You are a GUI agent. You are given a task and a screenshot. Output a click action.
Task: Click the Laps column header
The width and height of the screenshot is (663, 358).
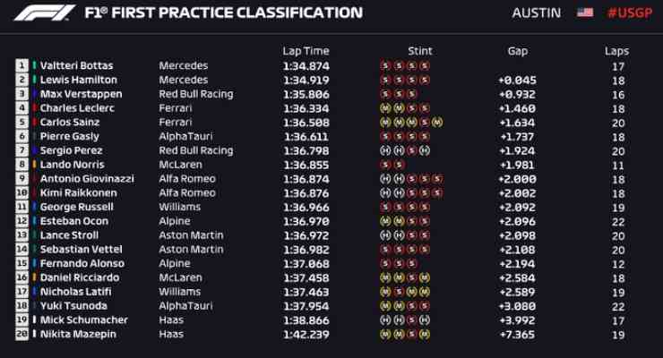[x=616, y=51]
